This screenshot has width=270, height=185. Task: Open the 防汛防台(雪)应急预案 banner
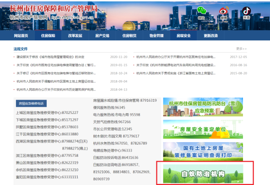(203, 107)
